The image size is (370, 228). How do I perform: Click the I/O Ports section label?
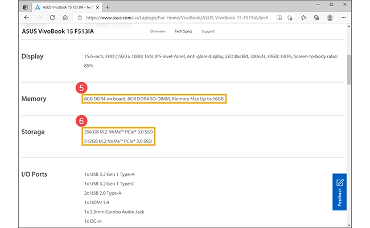[34, 174]
